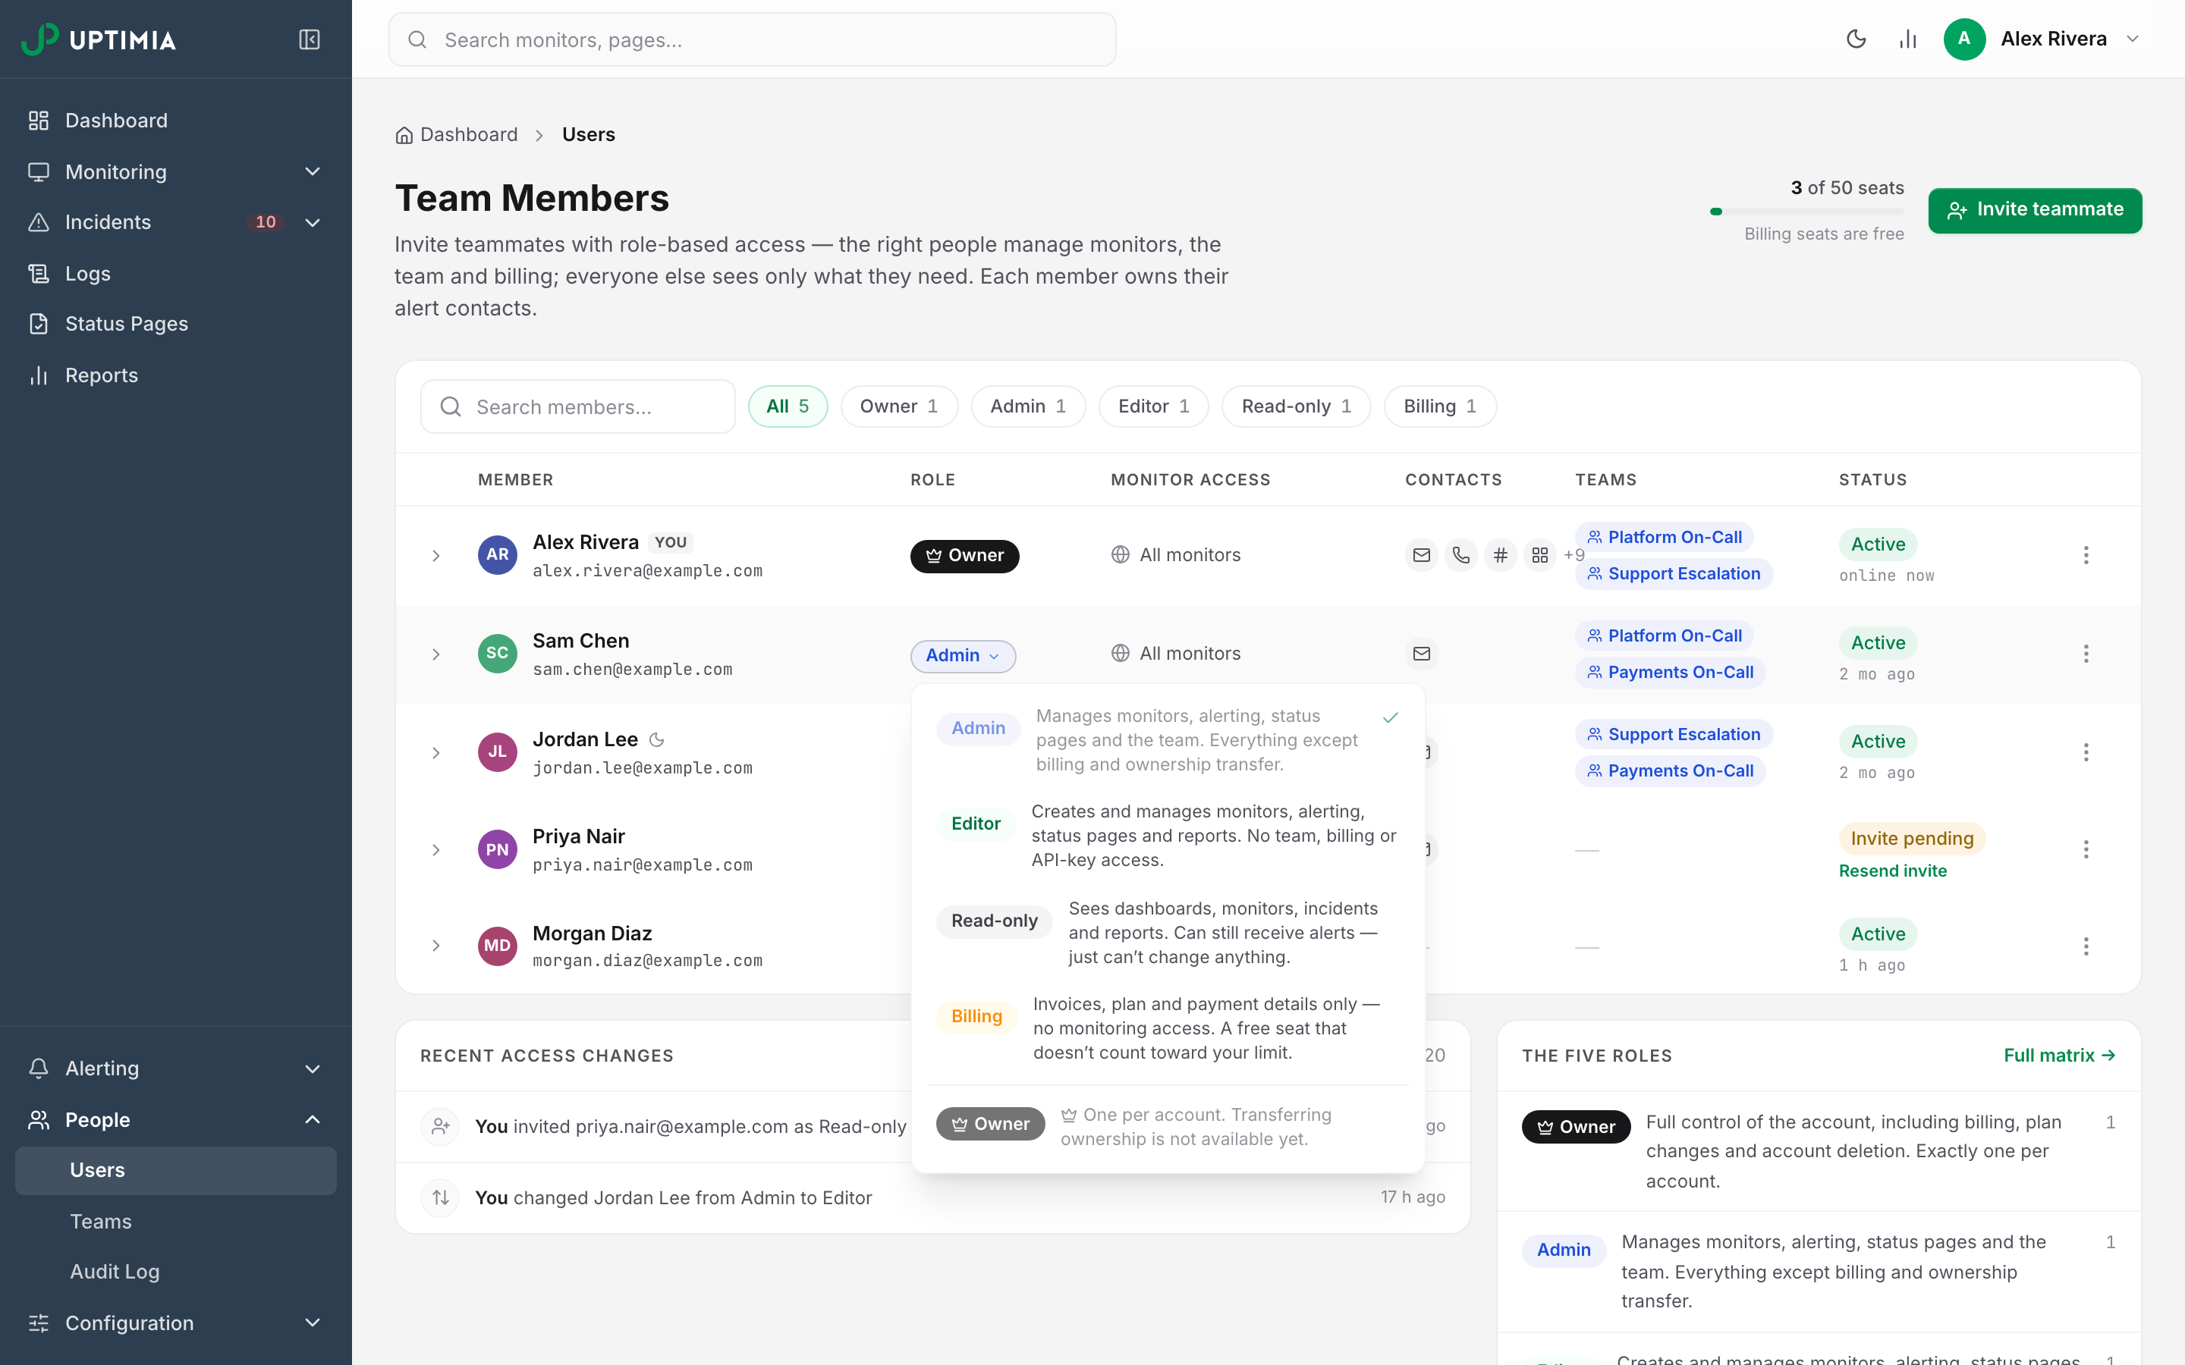This screenshot has height=1365, width=2185.
Task: Focus the Search monitors, pages field
Action: [752, 39]
